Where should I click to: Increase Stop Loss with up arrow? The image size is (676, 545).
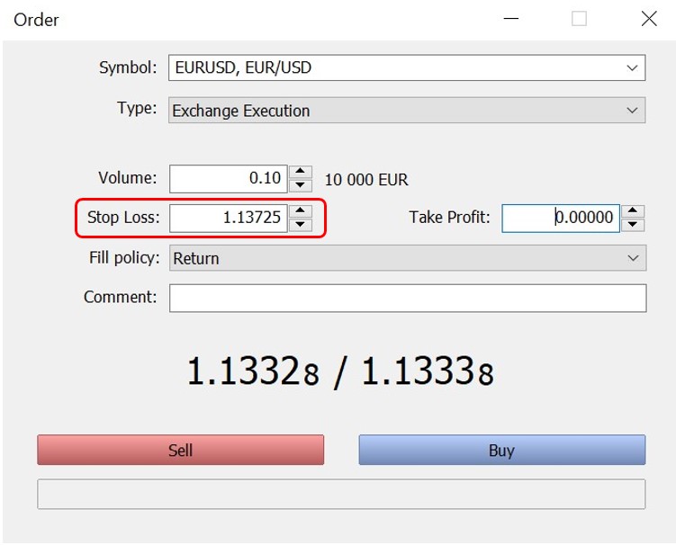[x=301, y=211]
